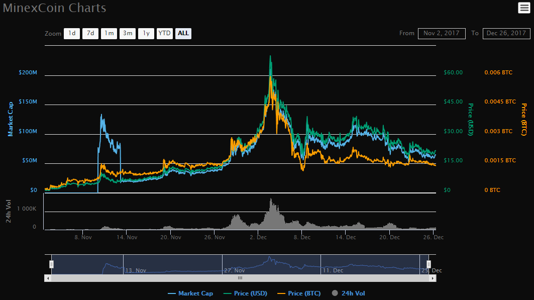
Task: Click the $15.00 USD price axis label
Action: pos(453,160)
